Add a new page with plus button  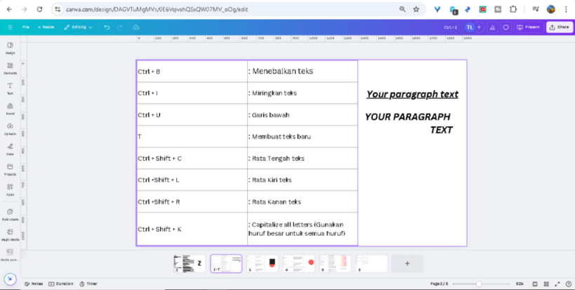pos(407,263)
